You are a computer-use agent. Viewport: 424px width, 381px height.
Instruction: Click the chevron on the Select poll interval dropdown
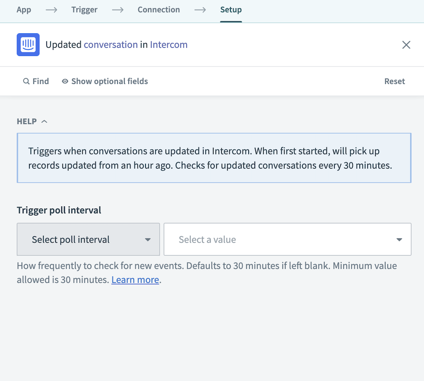[x=148, y=239]
